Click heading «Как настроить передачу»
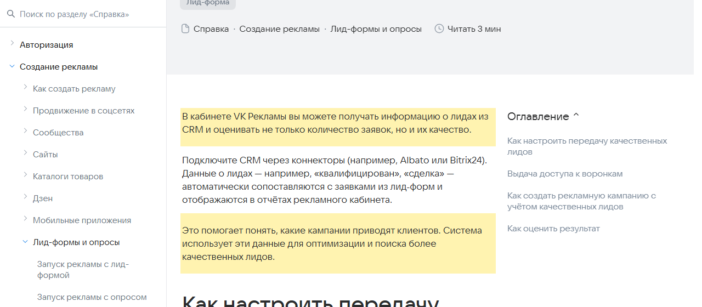Viewport: 702px width, 307px height. point(310,302)
